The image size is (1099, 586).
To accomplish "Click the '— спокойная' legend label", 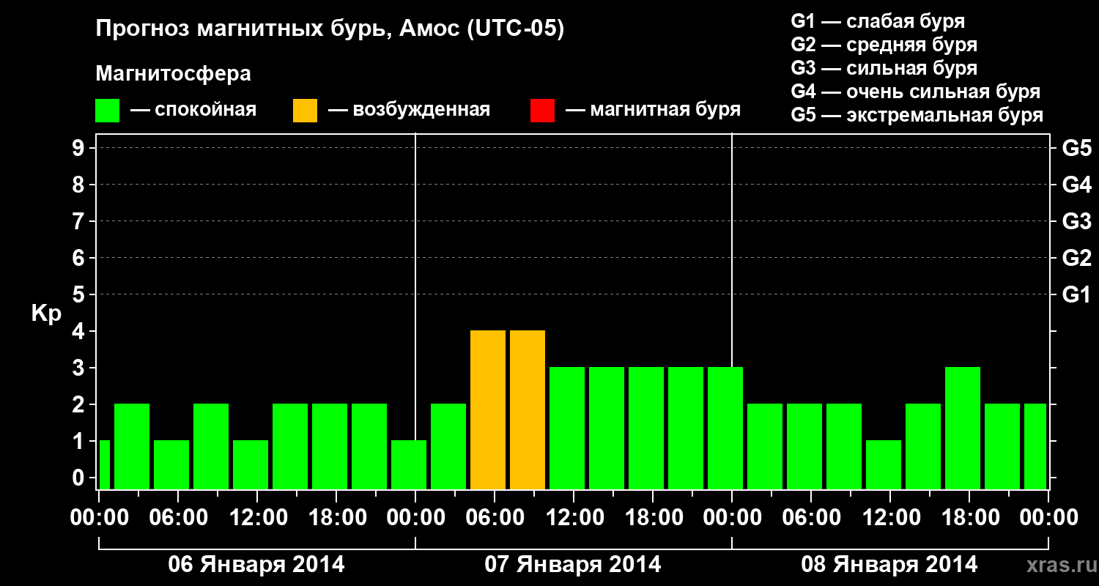I will point(193,110).
